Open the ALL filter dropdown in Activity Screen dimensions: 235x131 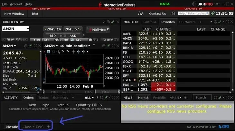point(89,98)
